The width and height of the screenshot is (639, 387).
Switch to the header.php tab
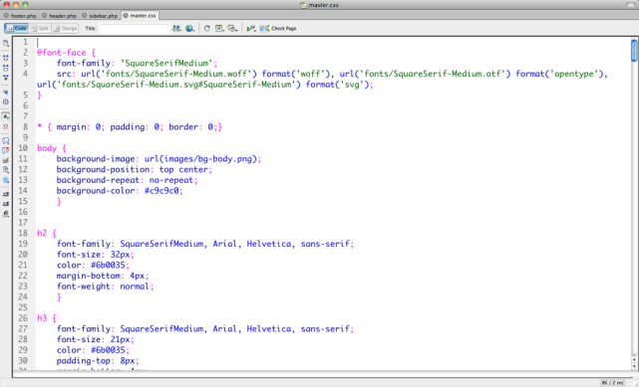click(63, 16)
